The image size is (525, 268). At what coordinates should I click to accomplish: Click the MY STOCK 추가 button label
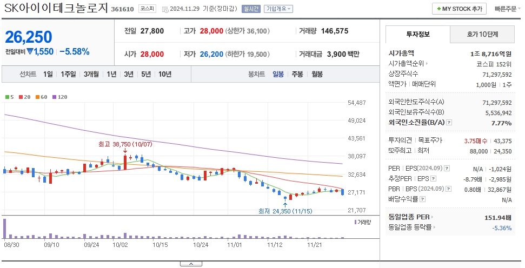point(462,9)
